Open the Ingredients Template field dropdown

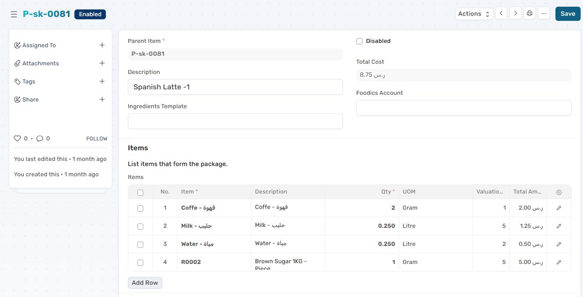(235, 121)
